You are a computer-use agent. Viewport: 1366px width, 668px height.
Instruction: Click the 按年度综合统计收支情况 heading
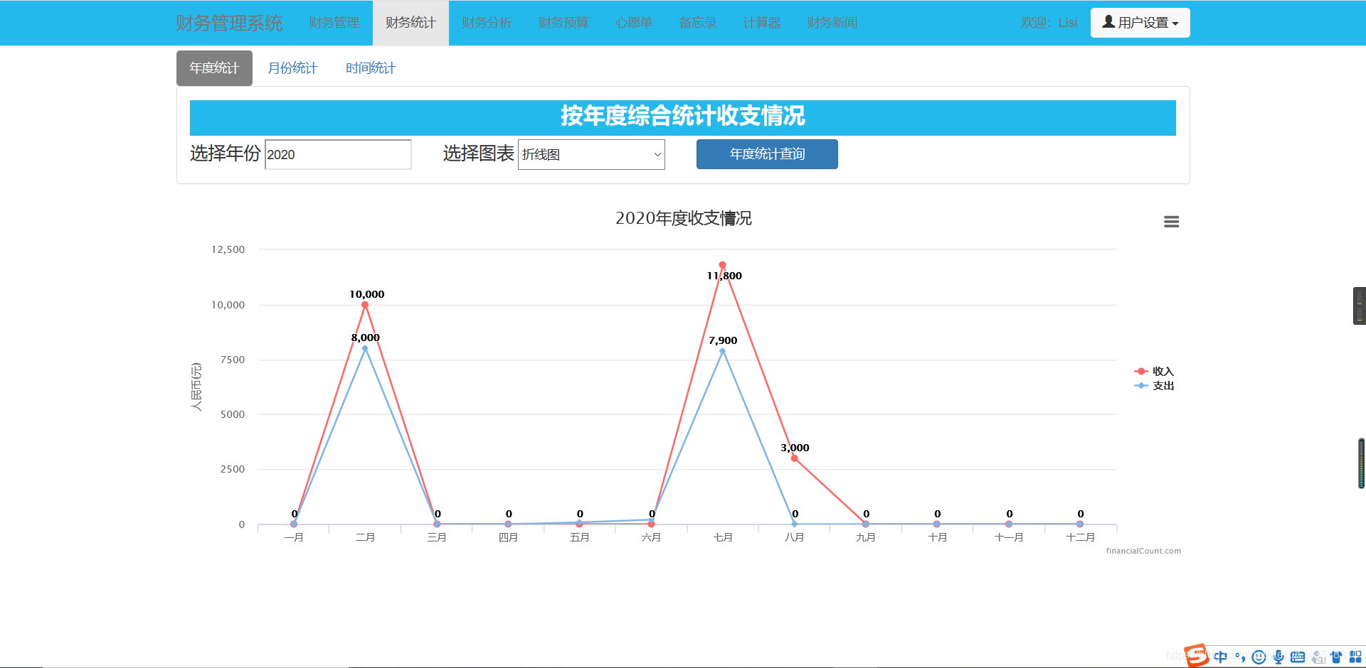click(683, 116)
